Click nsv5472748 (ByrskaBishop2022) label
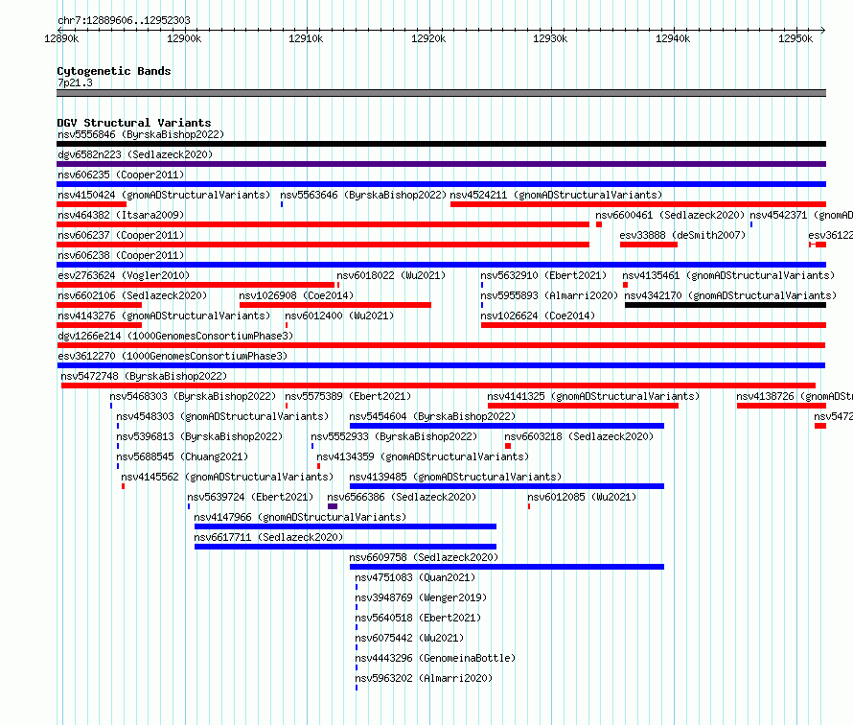Image resolution: width=853 pixels, height=725 pixels. click(x=144, y=376)
